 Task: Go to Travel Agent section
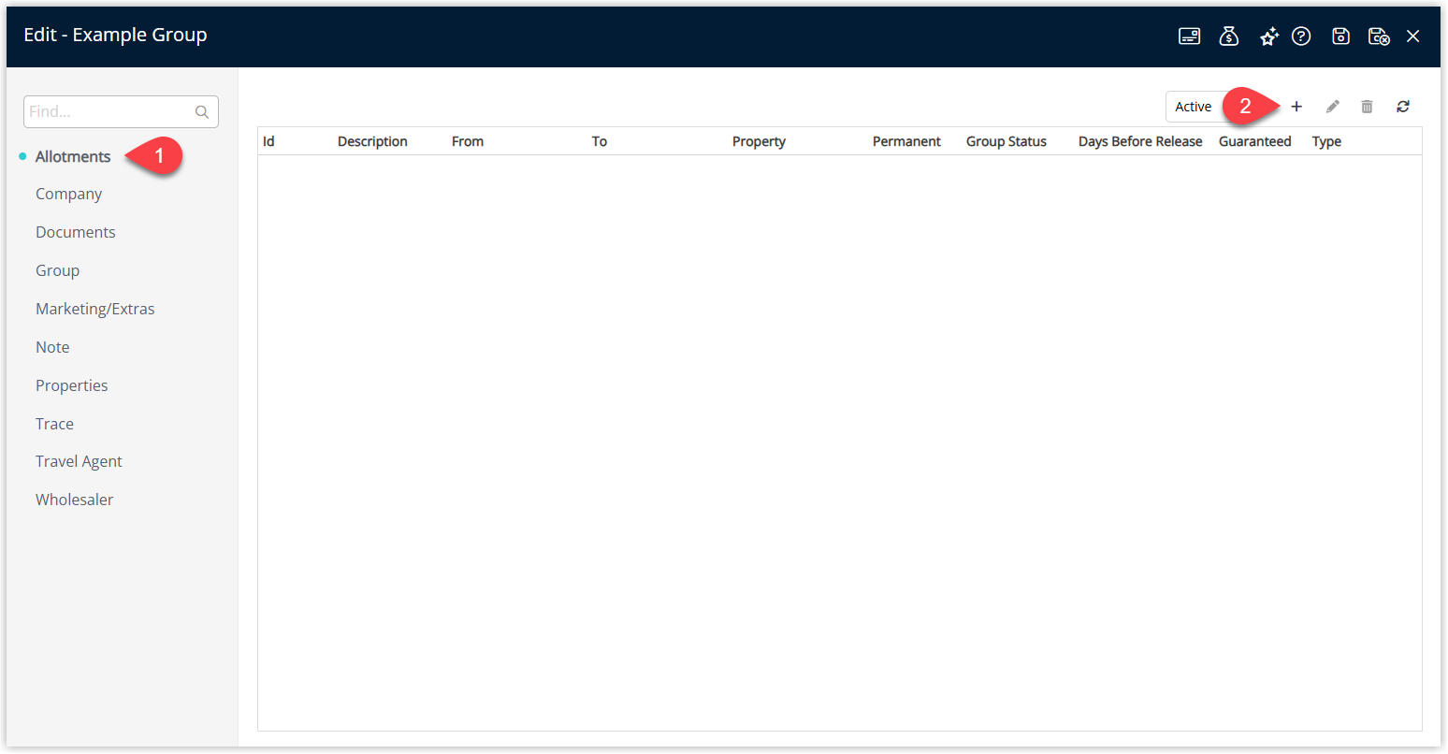coord(79,461)
